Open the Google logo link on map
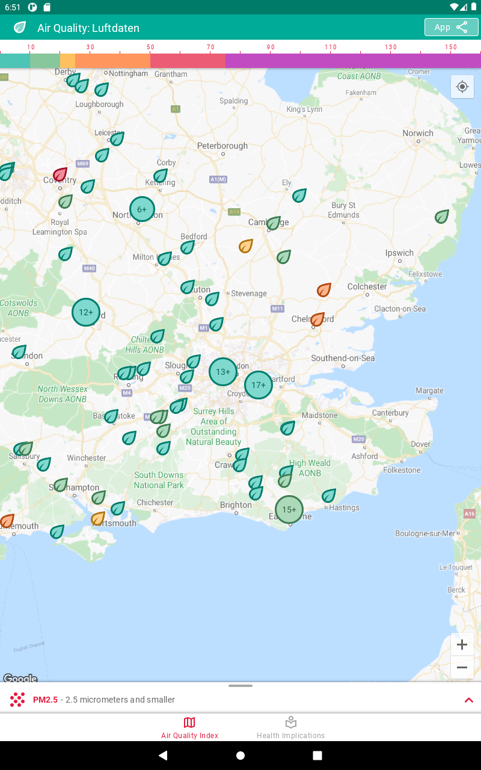The width and height of the screenshot is (481, 770). click(20, 678)
